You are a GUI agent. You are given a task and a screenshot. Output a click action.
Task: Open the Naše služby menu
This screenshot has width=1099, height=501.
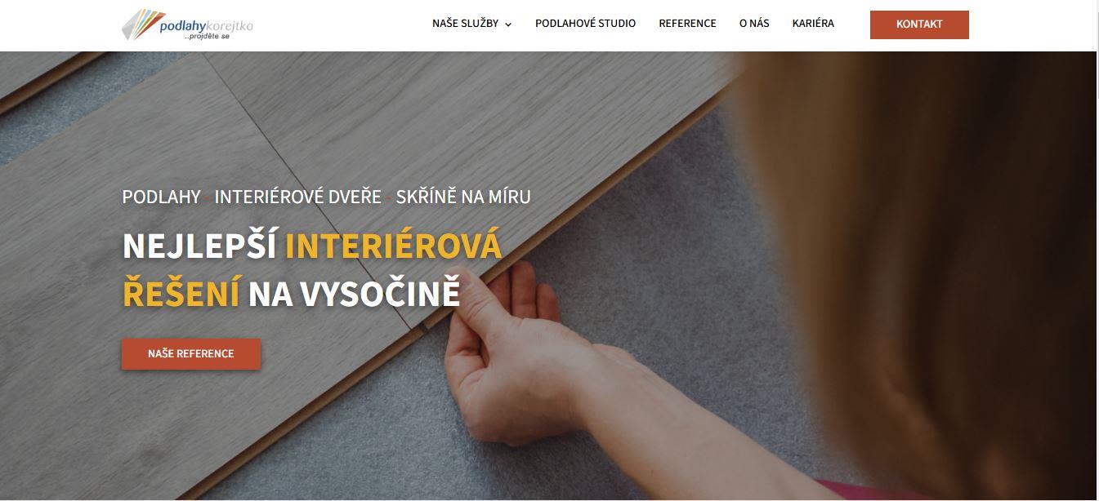(x=465, y=24)
